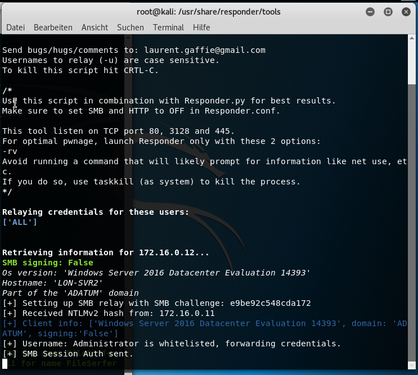This screenshot has width=418, height=375.
Task: Click line 'Avoid running a command that will'
Action: [x=205, y=166]
